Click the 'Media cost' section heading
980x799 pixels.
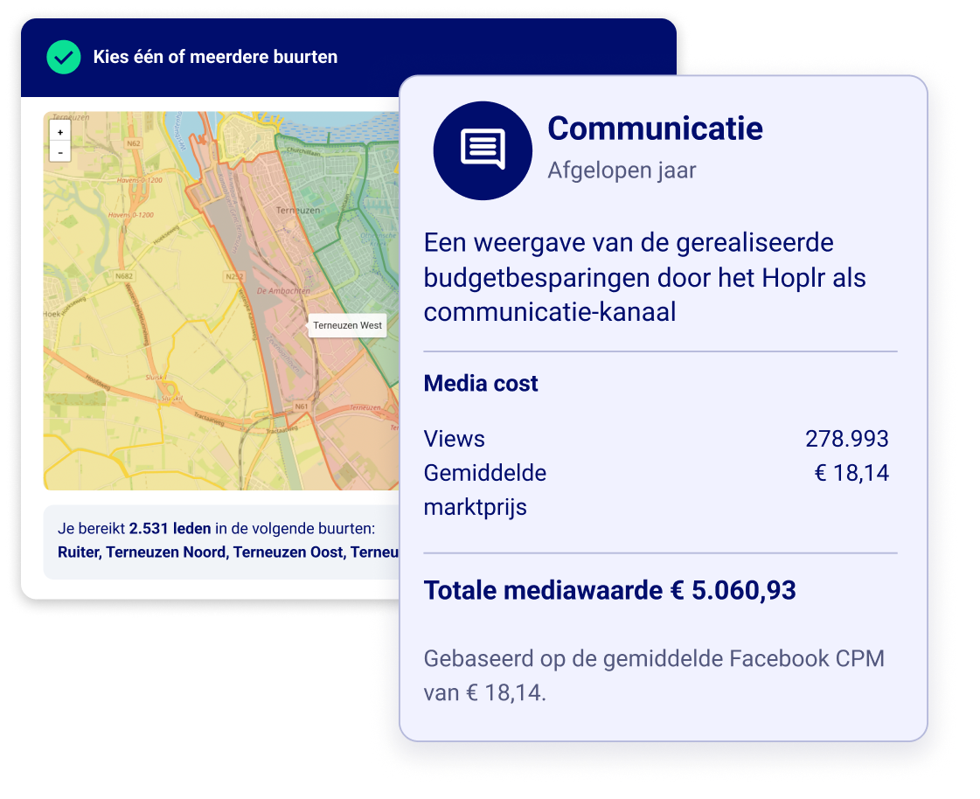click(x=481, y=384)
